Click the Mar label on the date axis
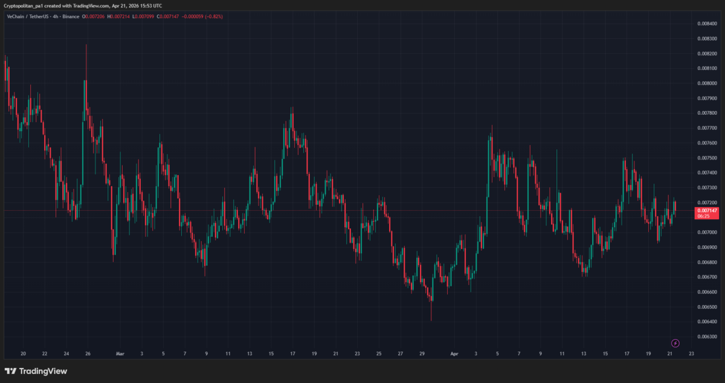 120,354
